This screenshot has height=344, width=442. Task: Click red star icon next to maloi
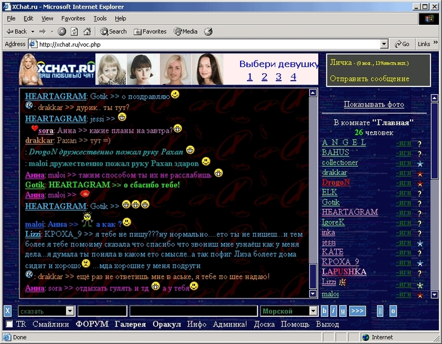[x=420, y=295]
